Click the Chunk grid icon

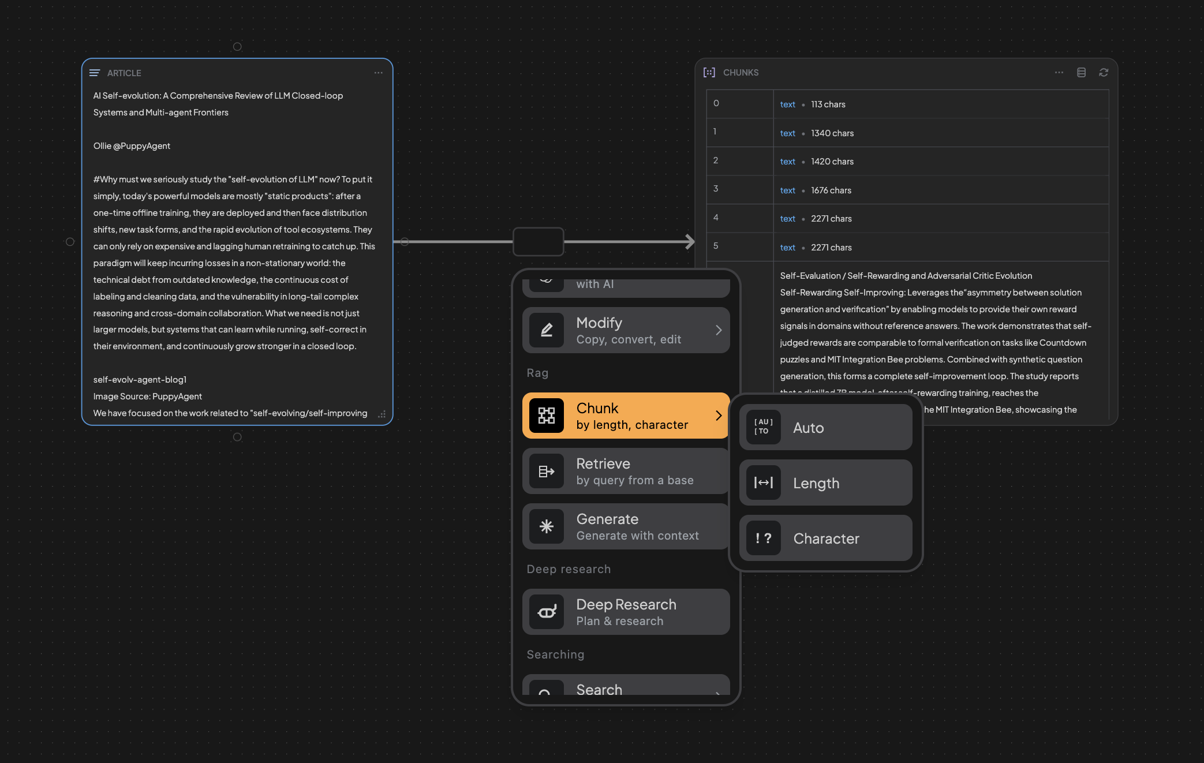coord(546,416)
